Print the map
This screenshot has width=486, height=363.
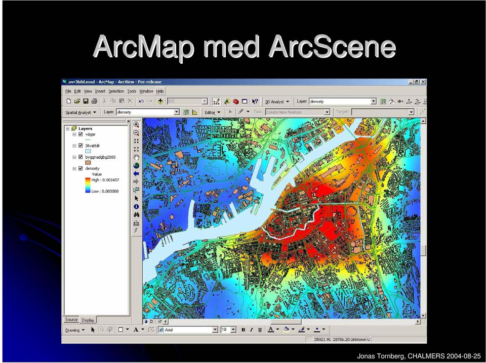tap(94, 101)
